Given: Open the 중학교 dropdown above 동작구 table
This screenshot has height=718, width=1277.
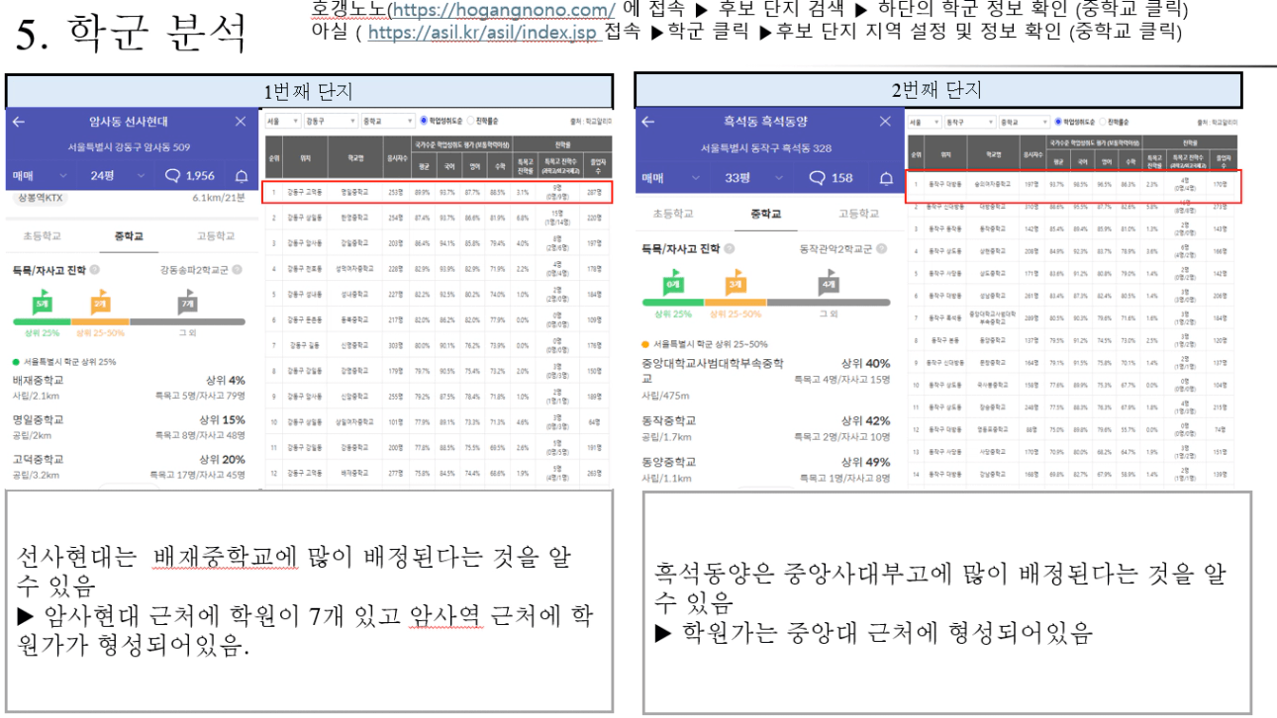Looking at the screenshot, I should click(1024, 123).
